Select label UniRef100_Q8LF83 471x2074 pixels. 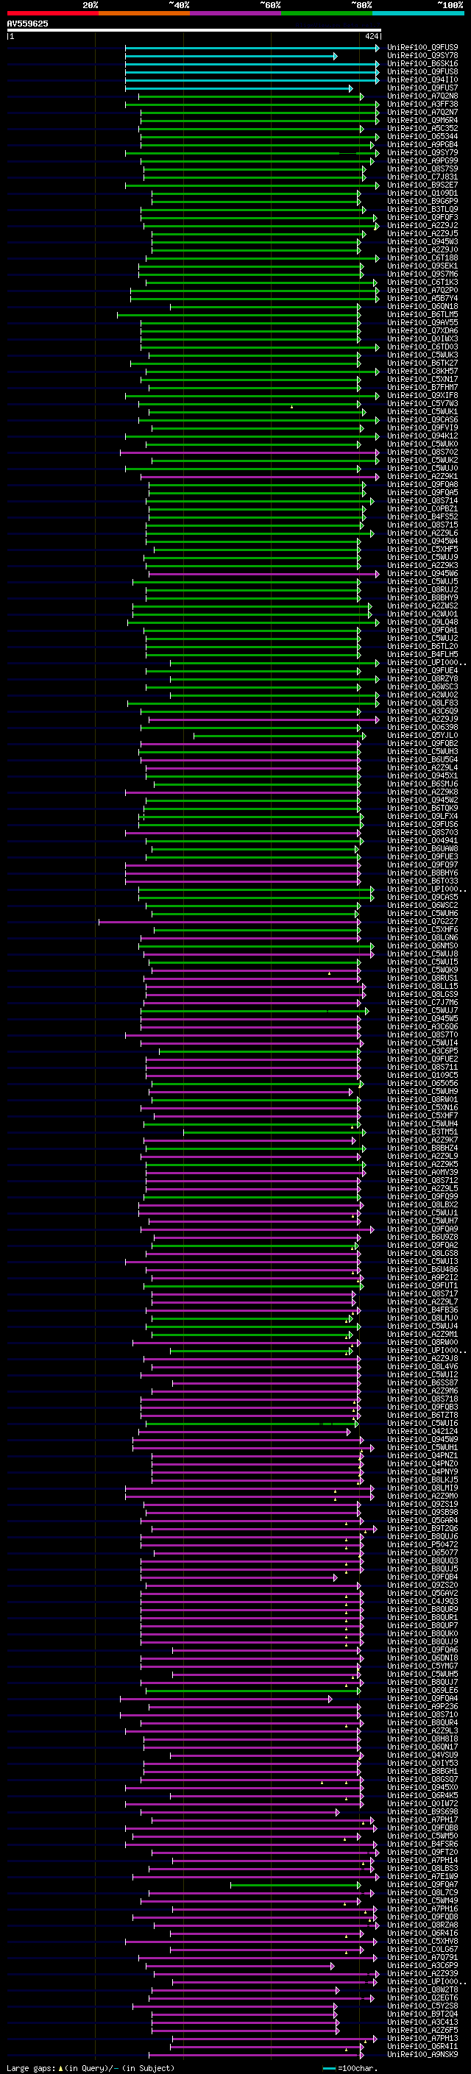(x=422, y=703)
